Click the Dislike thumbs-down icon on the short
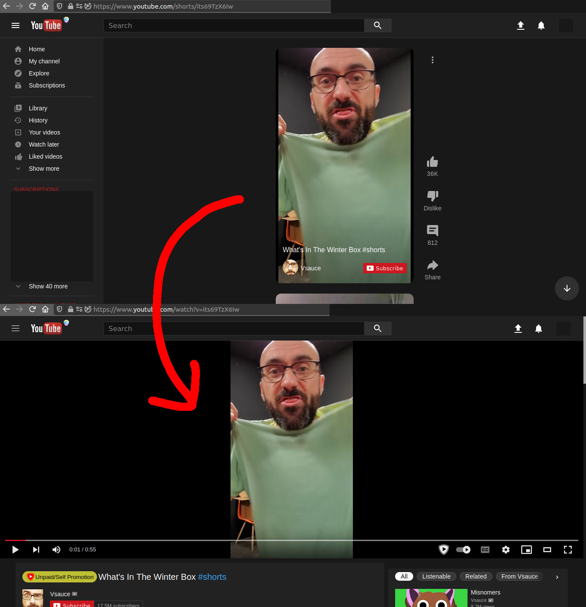 [432, 196]
